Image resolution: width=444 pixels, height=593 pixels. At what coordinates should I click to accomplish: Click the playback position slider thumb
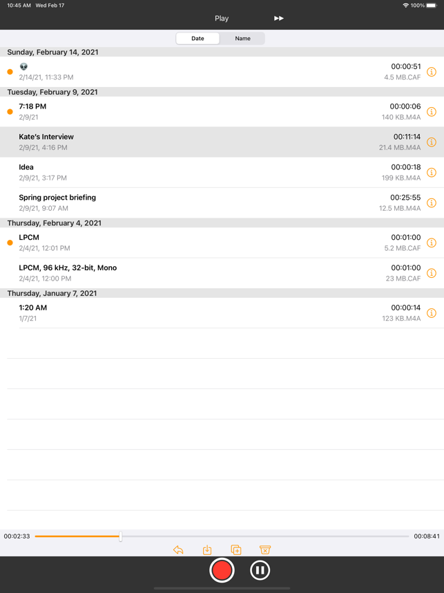tap(121, 536)
